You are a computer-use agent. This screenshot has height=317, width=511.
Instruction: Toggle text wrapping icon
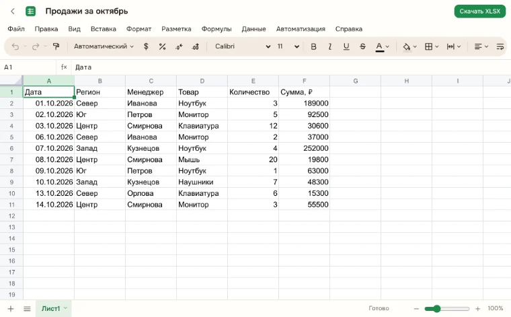(500, 46)
